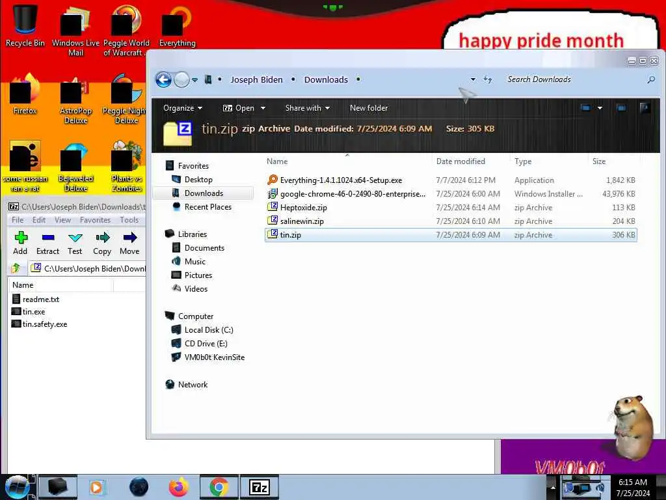Select salinewin.zip in file list
The width and height of the screenshot is (666, 500).
click(x=451, y=221)
